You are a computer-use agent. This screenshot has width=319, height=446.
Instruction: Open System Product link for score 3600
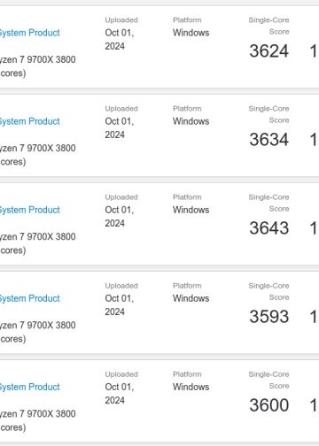(x=29, y=387)
